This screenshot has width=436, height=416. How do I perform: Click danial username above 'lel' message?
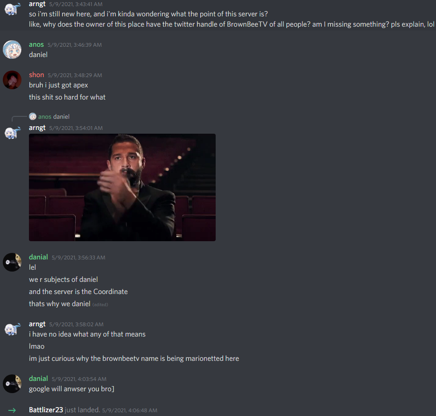(x=38, y=257)
